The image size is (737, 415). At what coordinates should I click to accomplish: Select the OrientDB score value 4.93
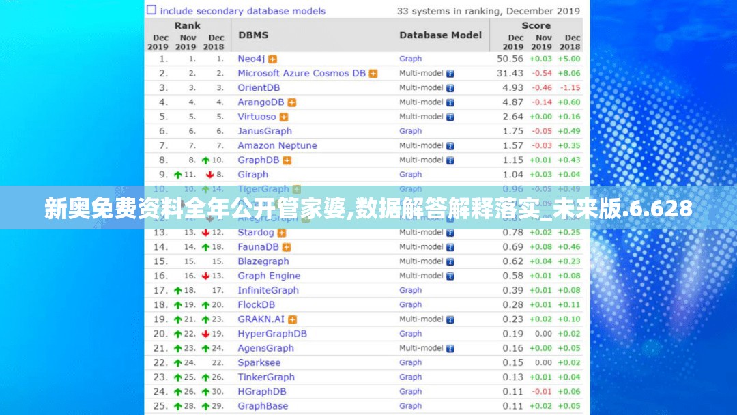[512, 88]
